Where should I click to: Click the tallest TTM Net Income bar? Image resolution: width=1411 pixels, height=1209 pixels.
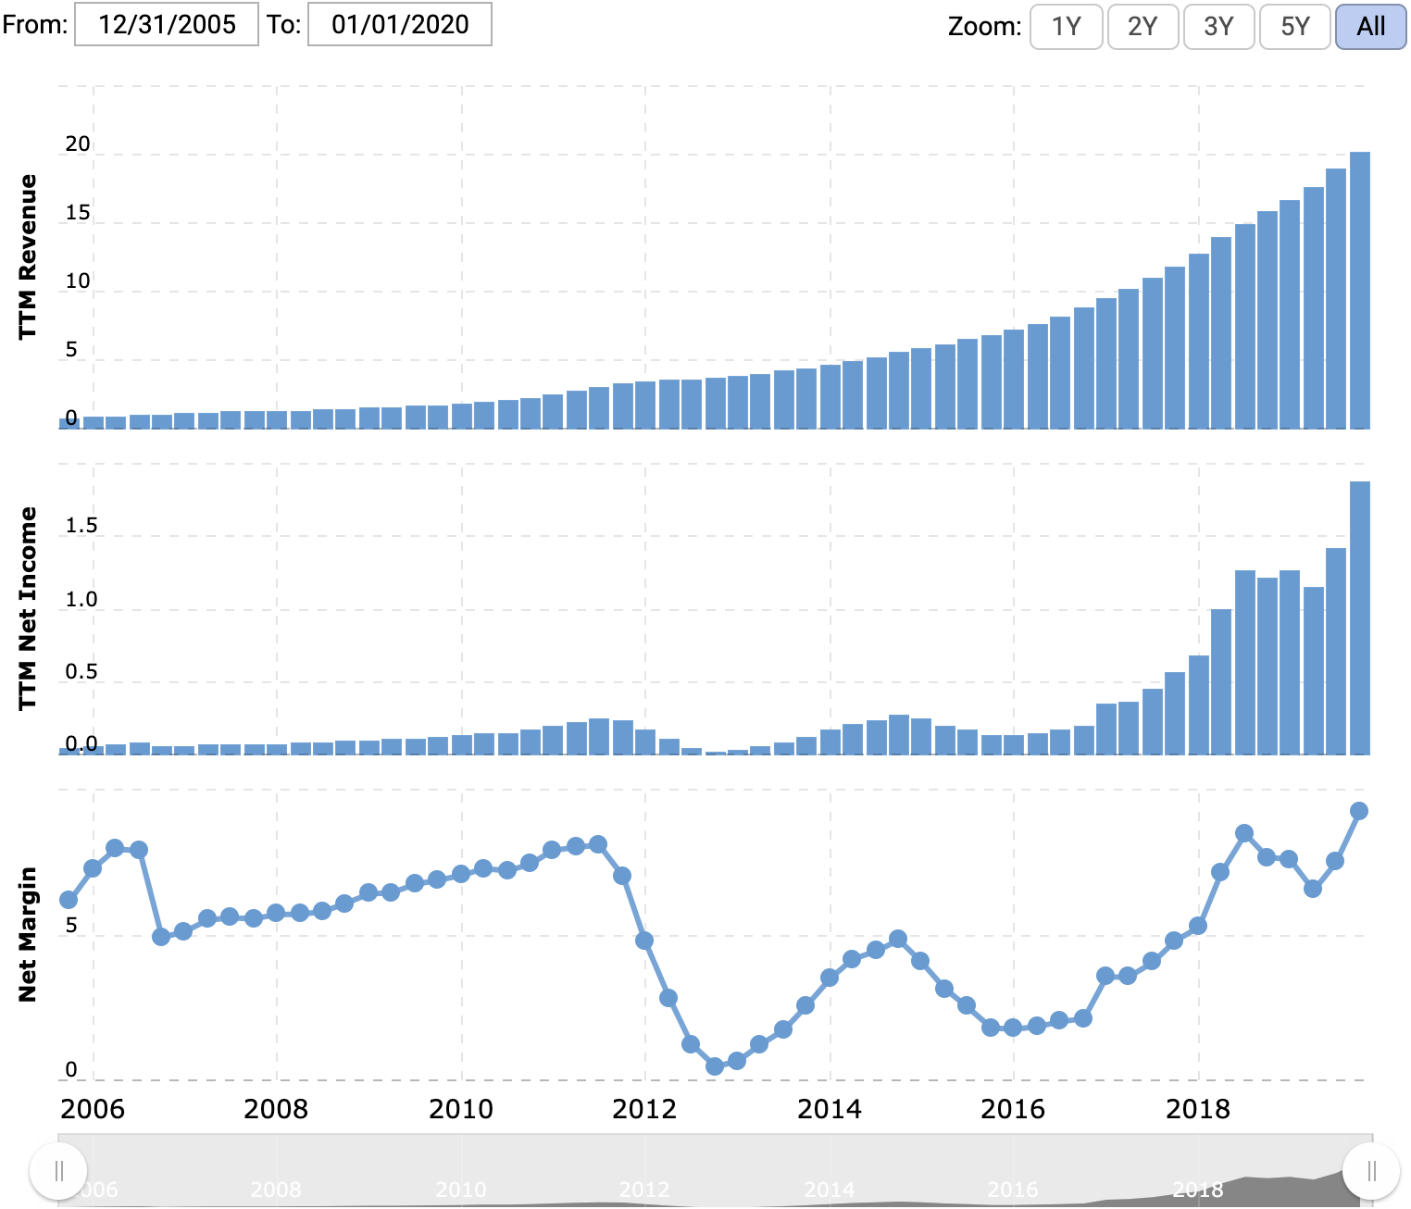click(x=1360, y=617)
